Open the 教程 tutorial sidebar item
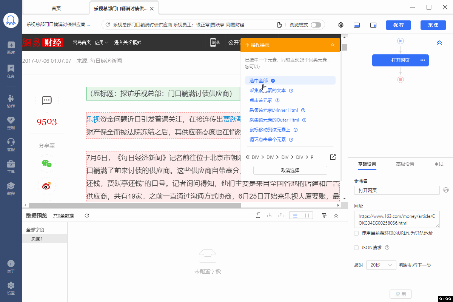453x302 pixels. pyautogui.click(x=11, y=189)
